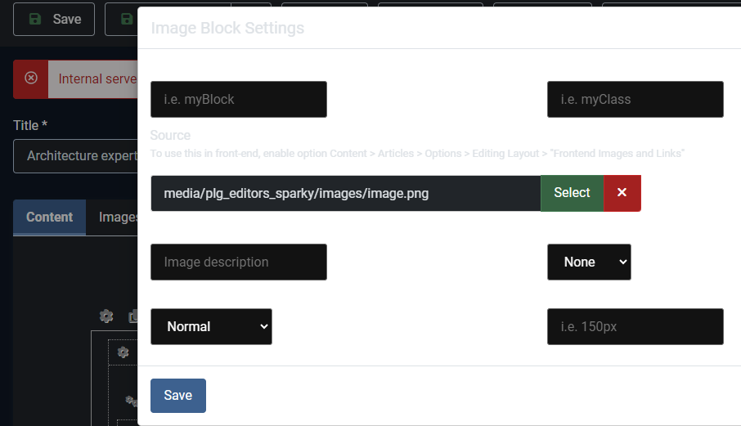Click the 'i.e. myBlock' ID input
Viewport: 741px width, 426px height.
239,99
